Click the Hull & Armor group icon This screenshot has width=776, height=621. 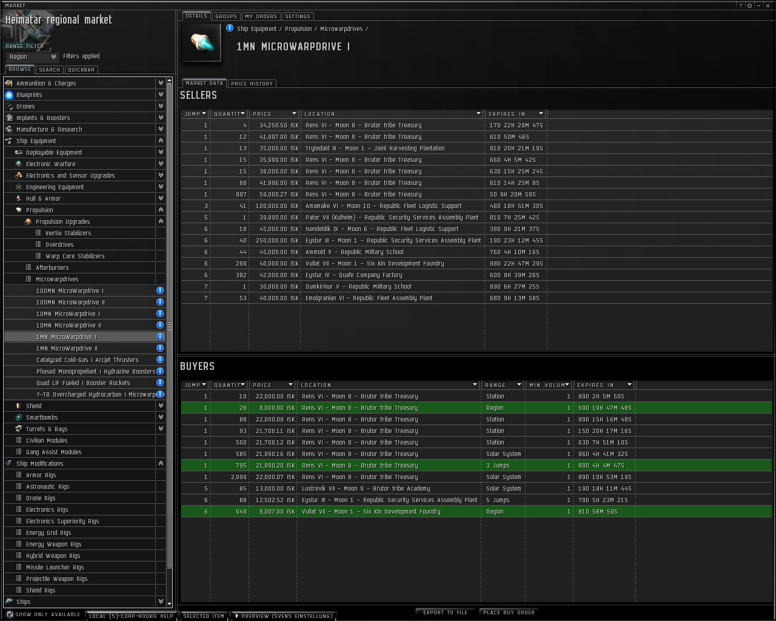tap(19, 198)
